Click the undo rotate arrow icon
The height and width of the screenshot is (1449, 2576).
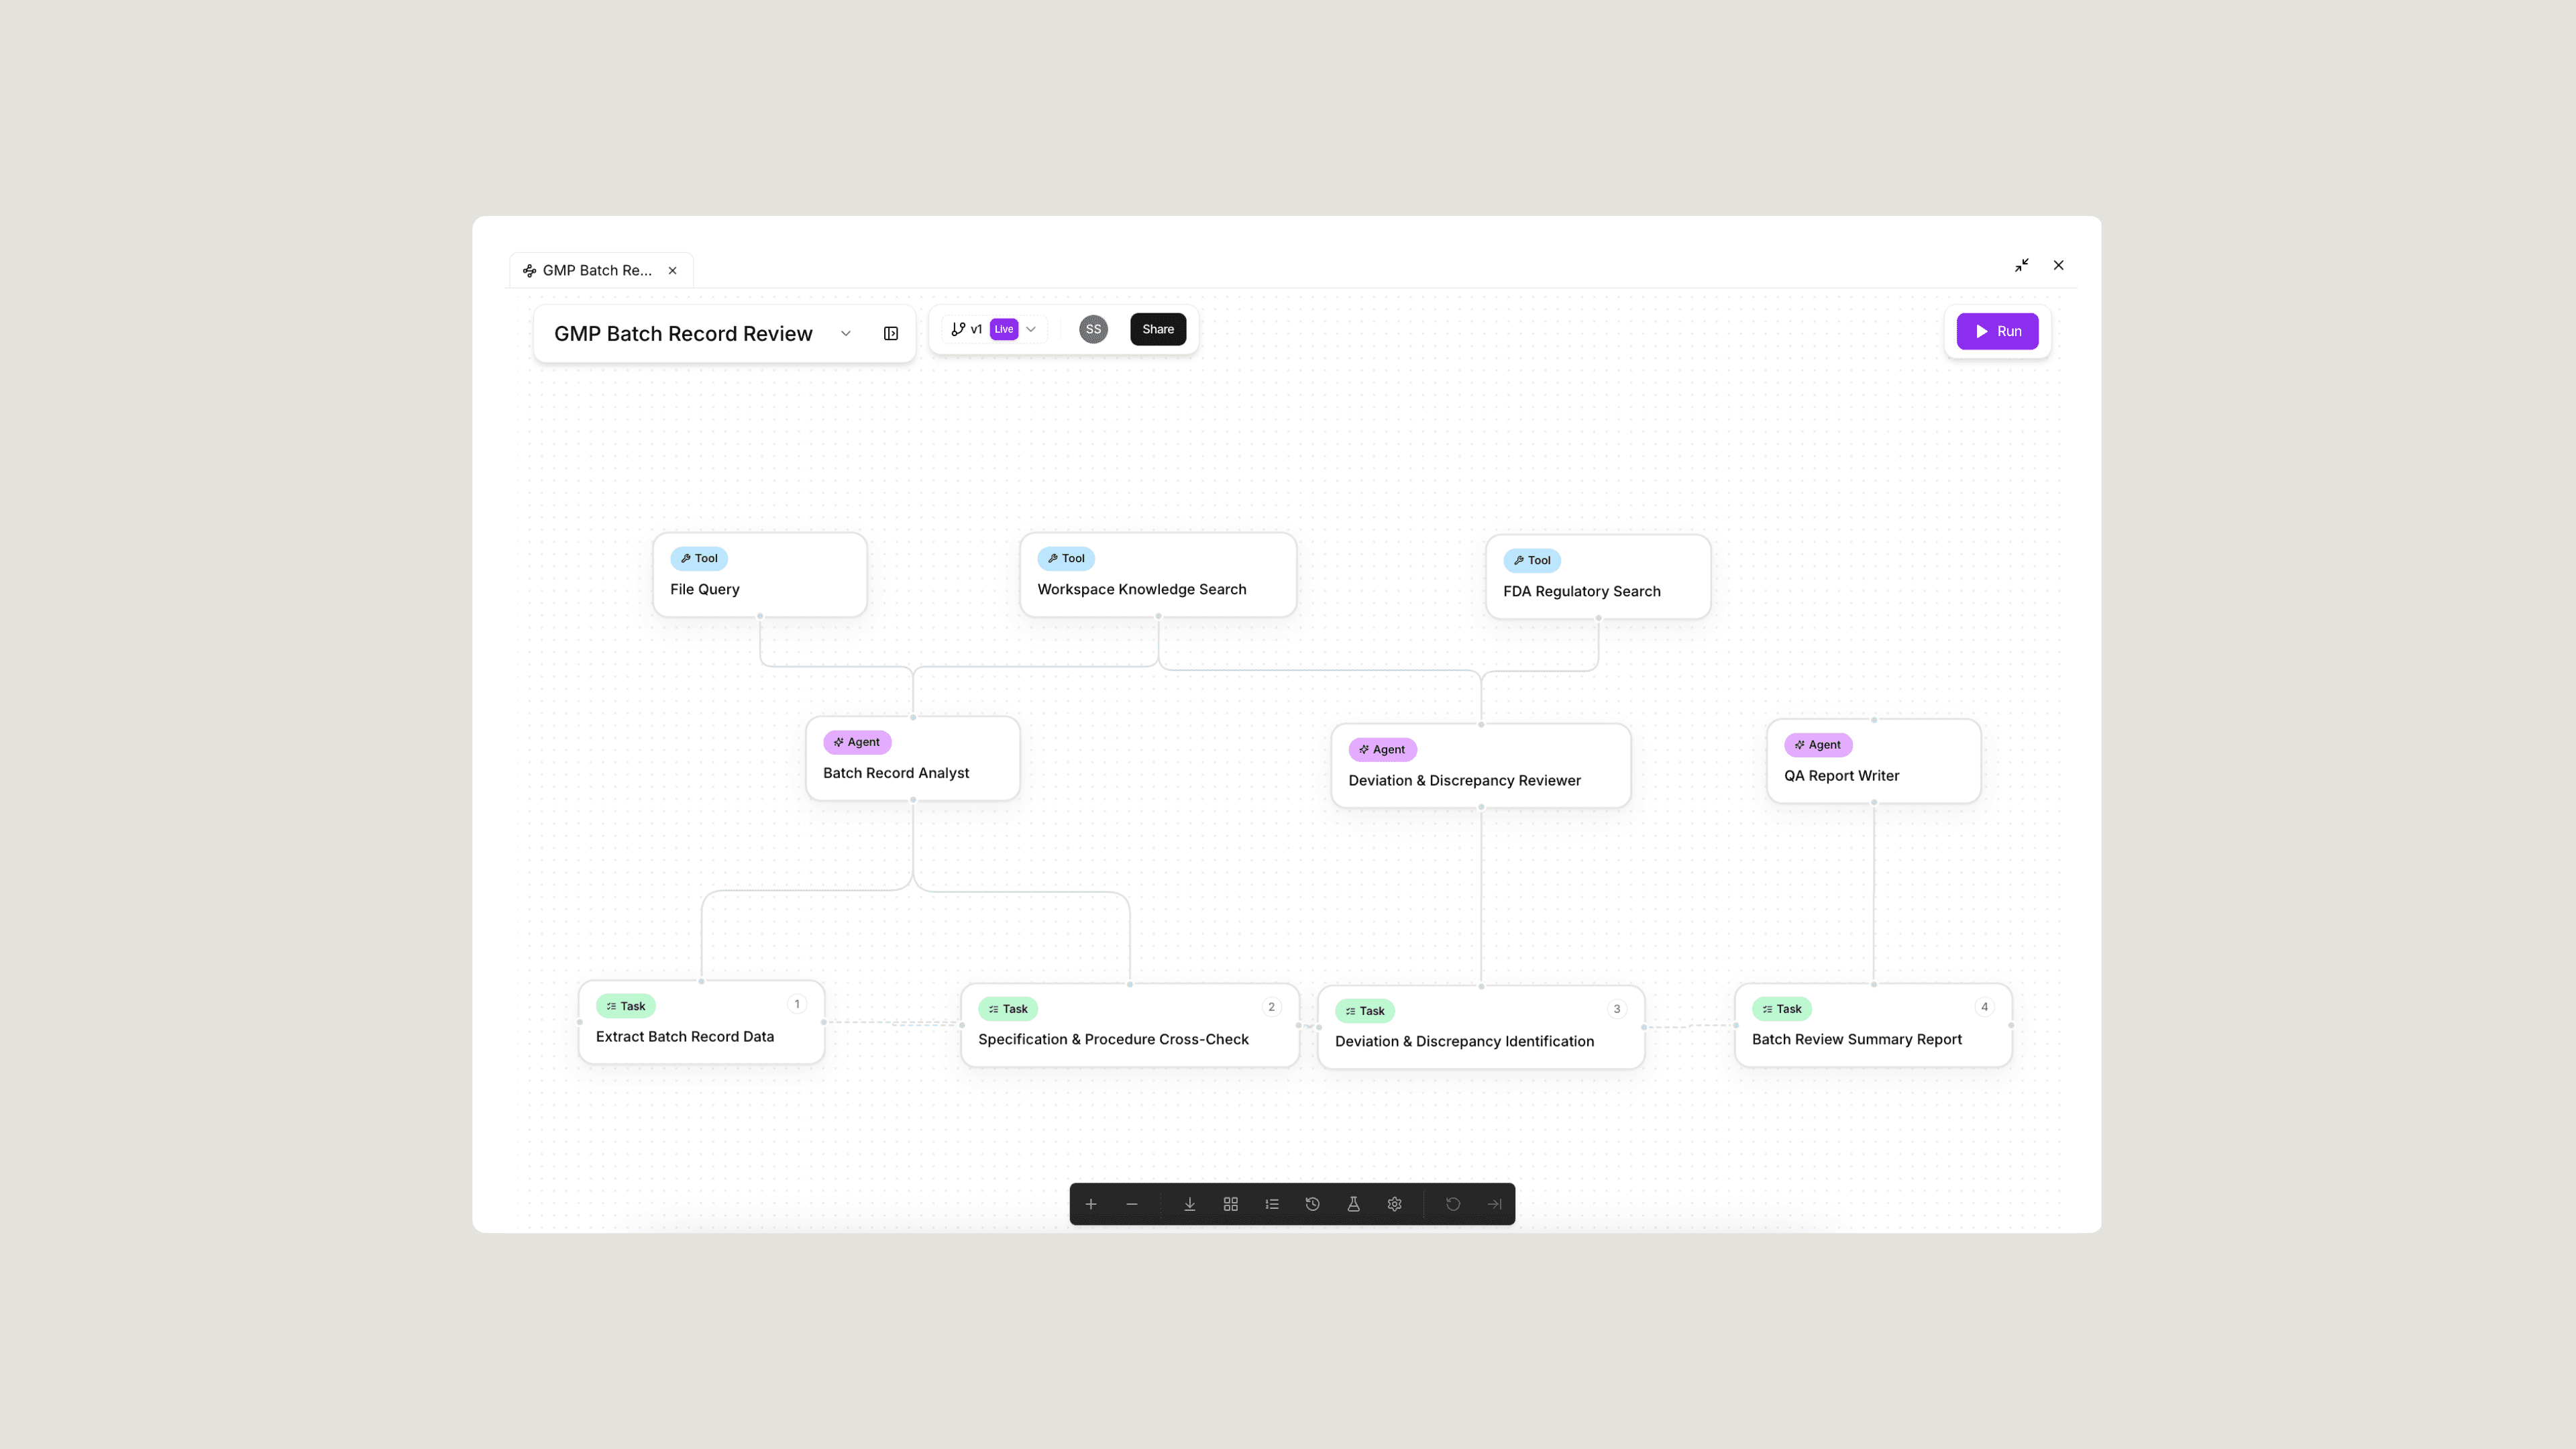point(1453,1204)
